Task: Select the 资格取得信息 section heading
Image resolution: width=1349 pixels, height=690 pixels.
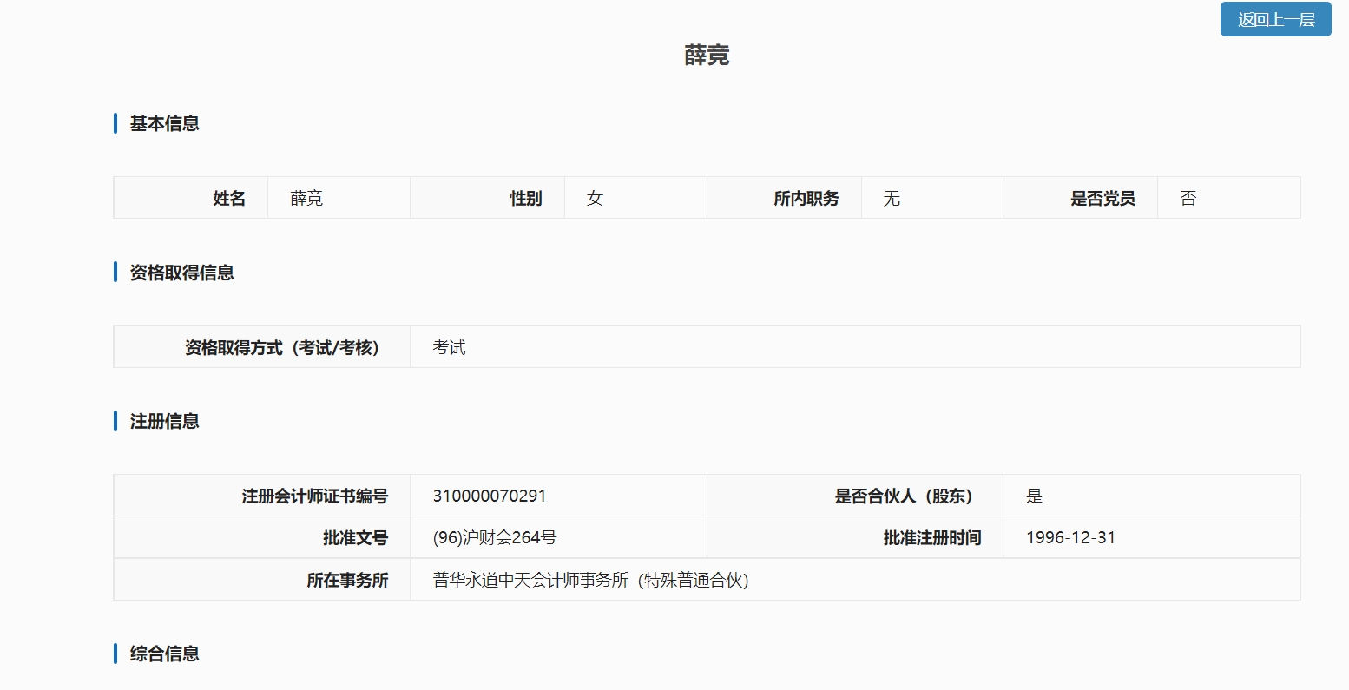Action: [x=181, y=273]
